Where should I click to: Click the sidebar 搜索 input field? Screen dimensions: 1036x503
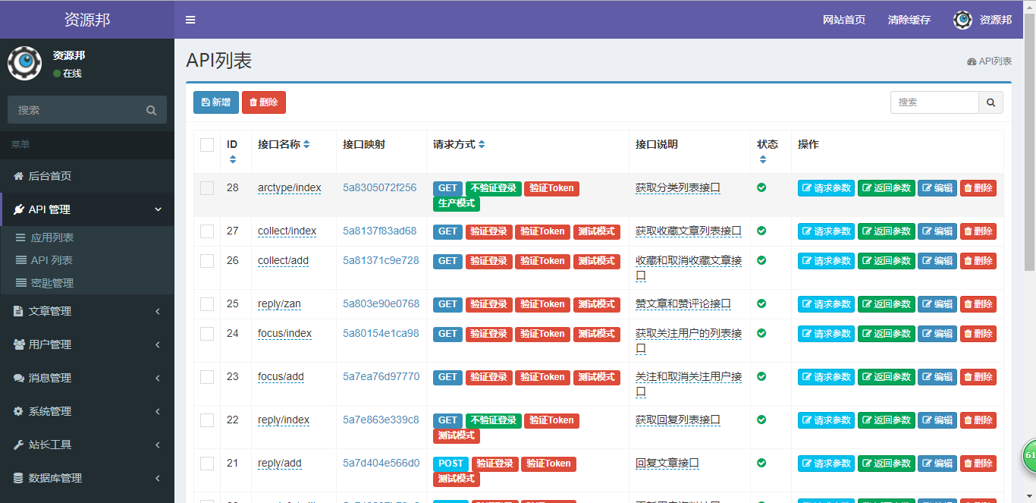[x=76, y=110]
